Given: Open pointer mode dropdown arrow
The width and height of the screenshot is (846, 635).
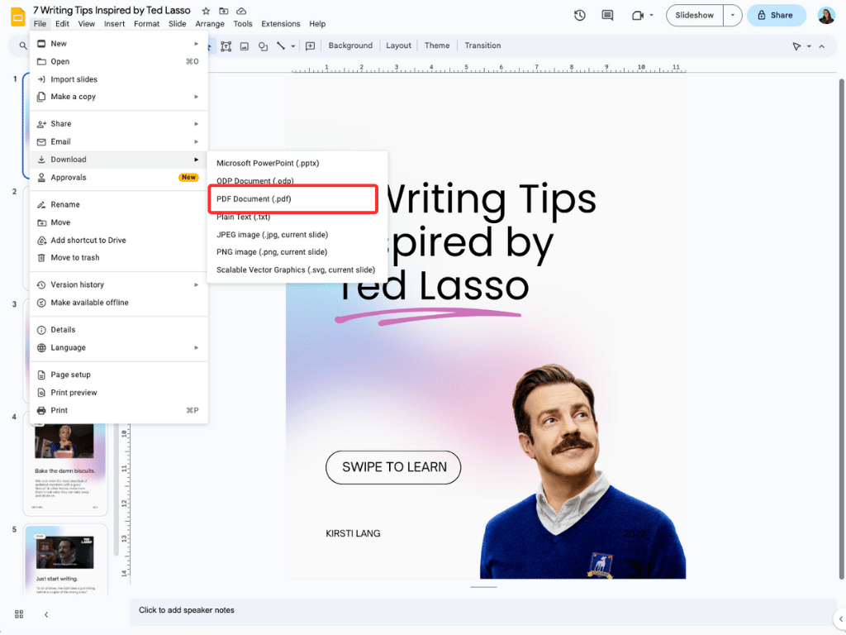Looking at the screenshot, I should pos(809,46).
